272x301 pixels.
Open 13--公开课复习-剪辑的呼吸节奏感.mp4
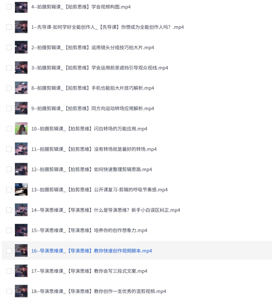point(99,190)
